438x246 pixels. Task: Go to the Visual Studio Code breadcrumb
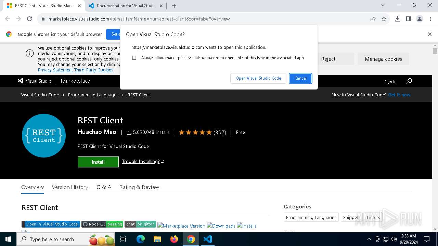(40, 95)
